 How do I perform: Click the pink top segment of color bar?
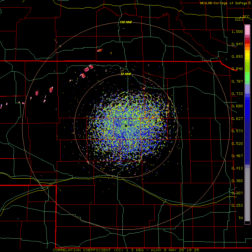point(247,30)
